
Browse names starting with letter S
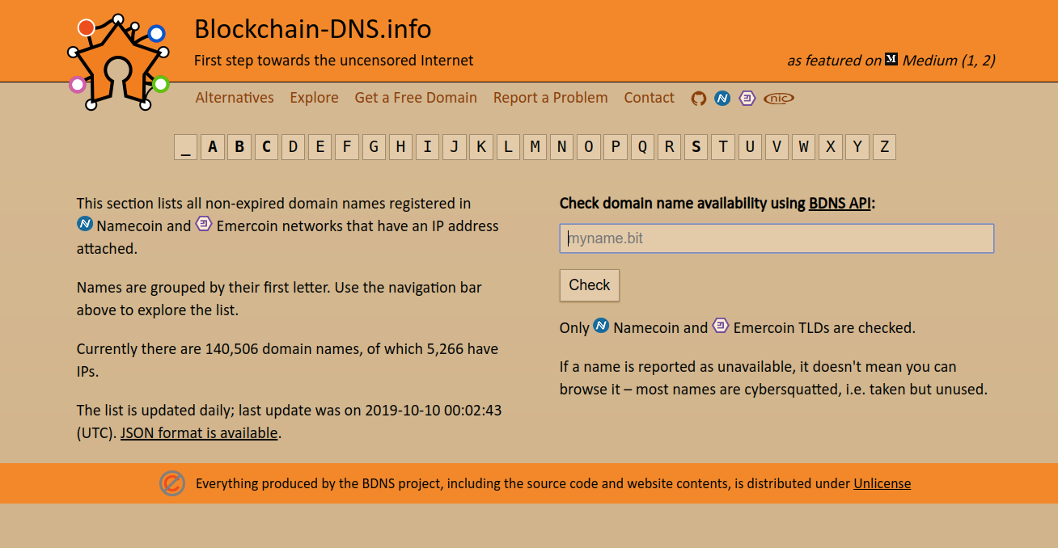pyautogui.click(x=696, y=147)
